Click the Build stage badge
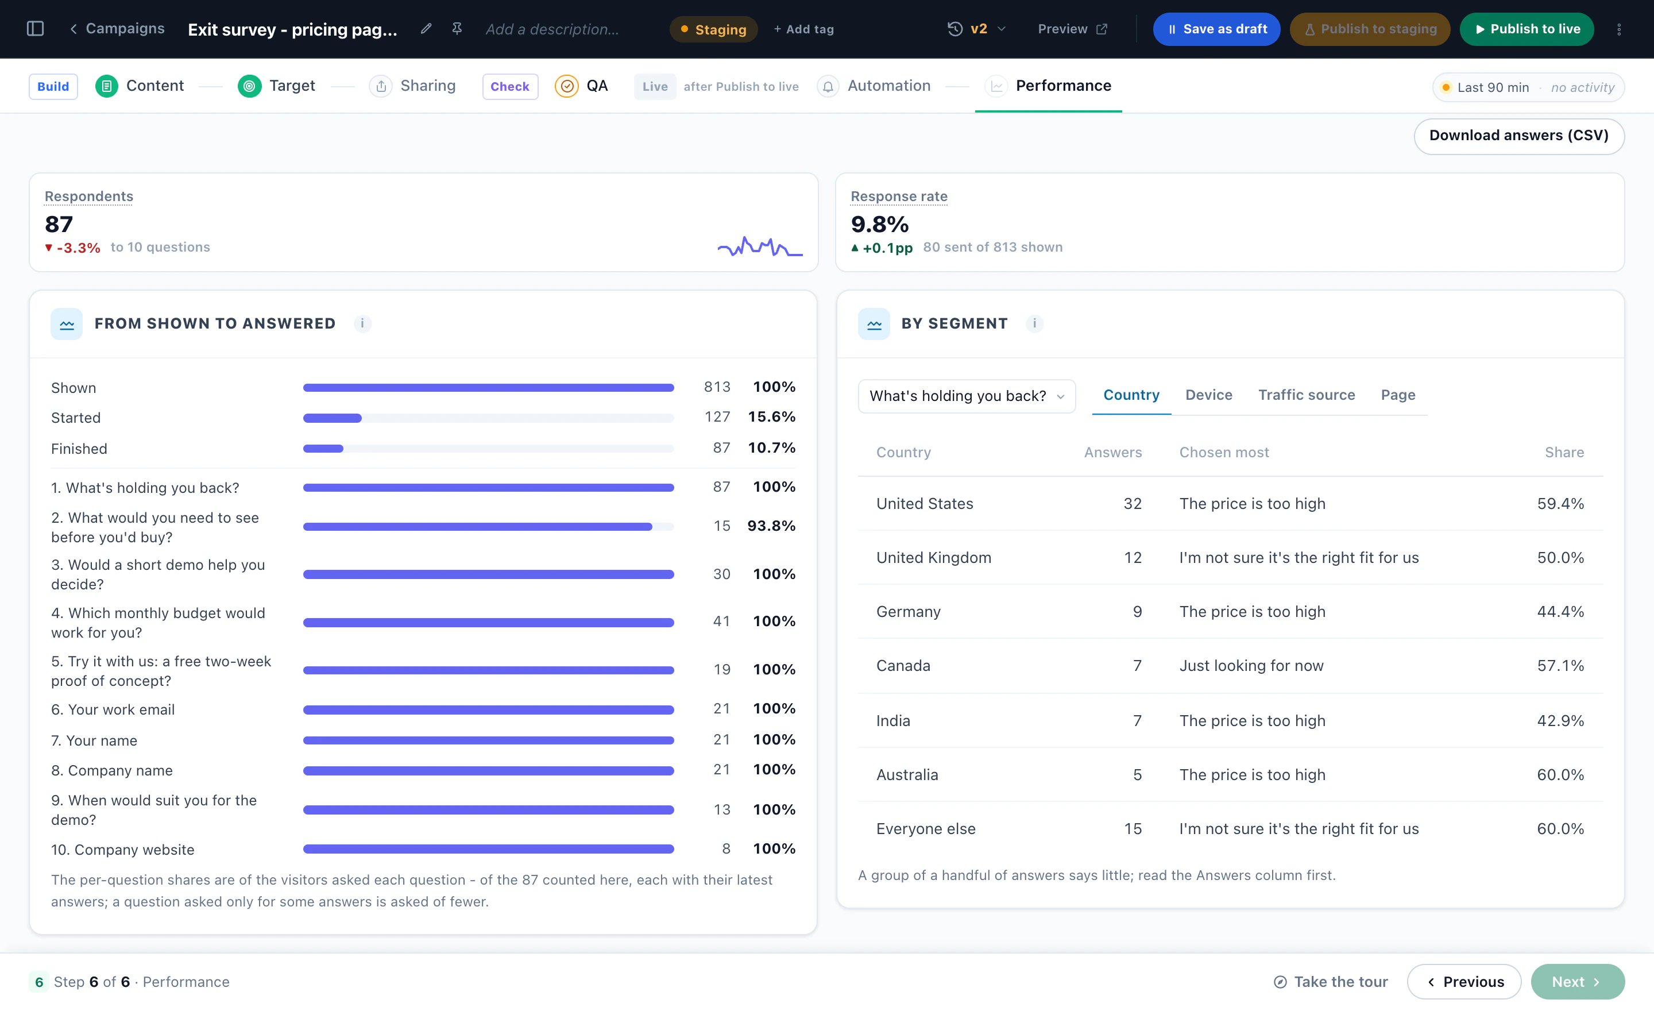1654x1011 pixels. pos(53,87)
